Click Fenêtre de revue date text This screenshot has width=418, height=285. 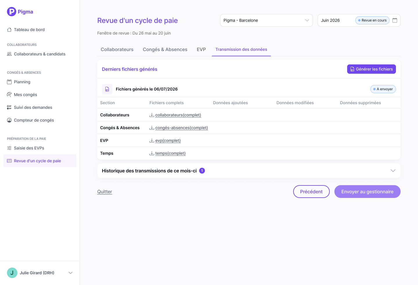pos(134,33)
